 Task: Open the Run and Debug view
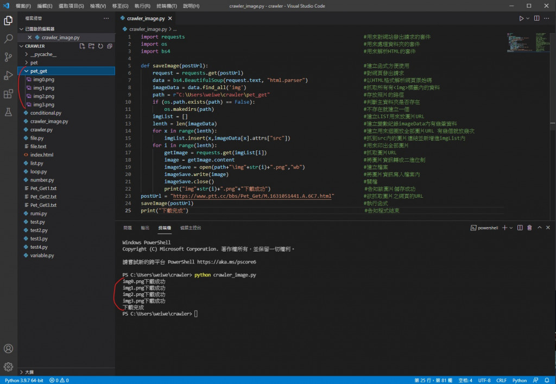(x=8, y=75)
